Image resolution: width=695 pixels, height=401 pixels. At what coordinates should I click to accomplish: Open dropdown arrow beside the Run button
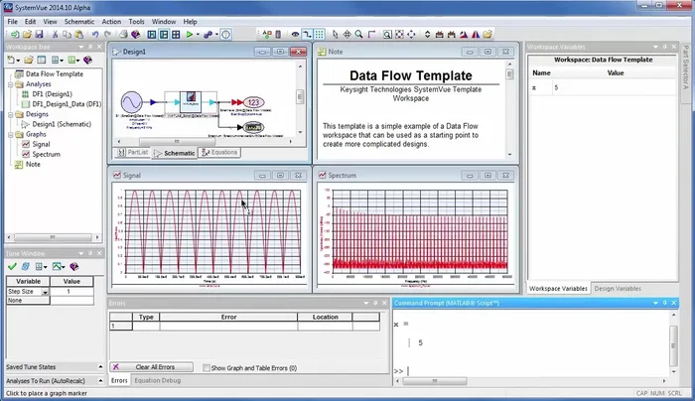tap(199, 34)
